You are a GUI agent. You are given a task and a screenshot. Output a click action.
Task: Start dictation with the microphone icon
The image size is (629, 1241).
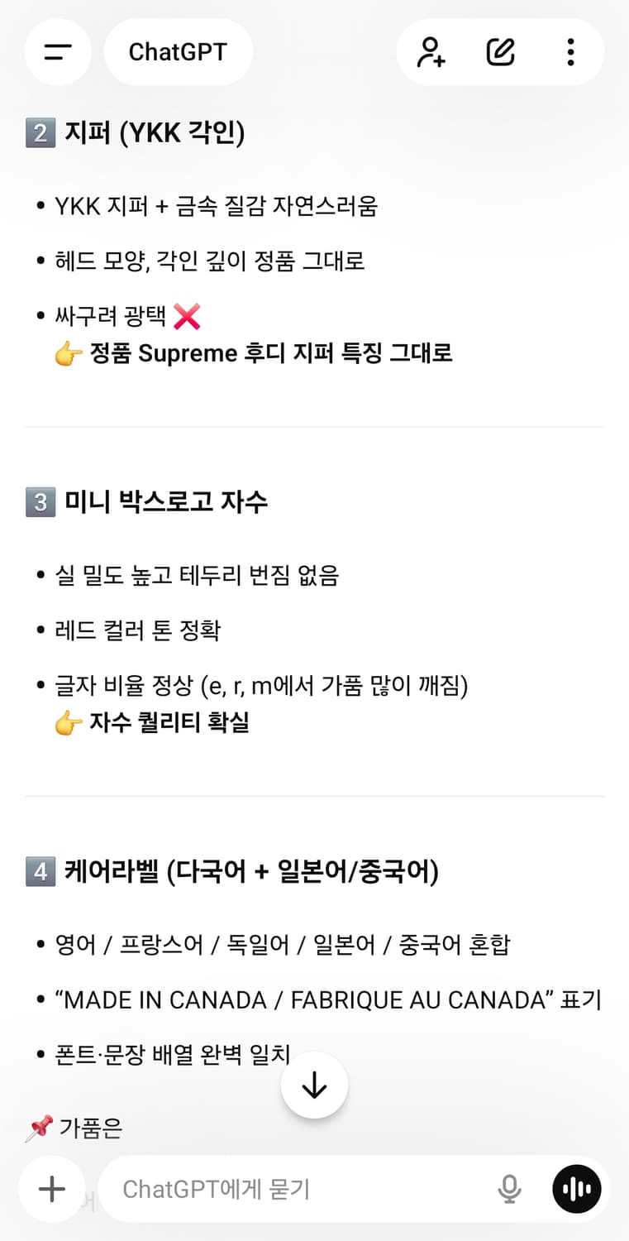coord(511,1187)
